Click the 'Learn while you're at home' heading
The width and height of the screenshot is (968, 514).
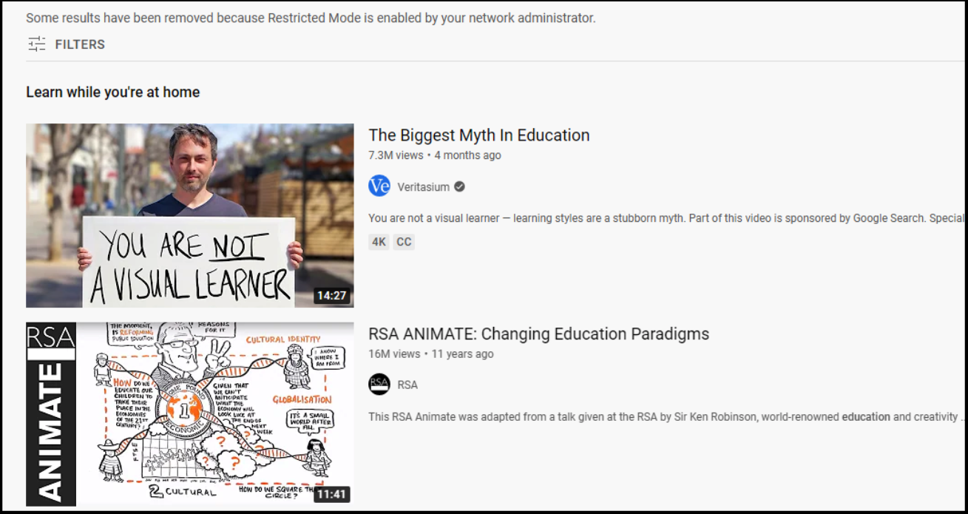coord(113,92)
